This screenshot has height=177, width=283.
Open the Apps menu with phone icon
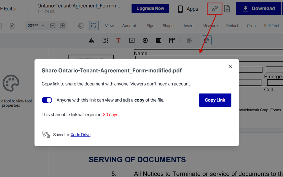click(188, 9)
